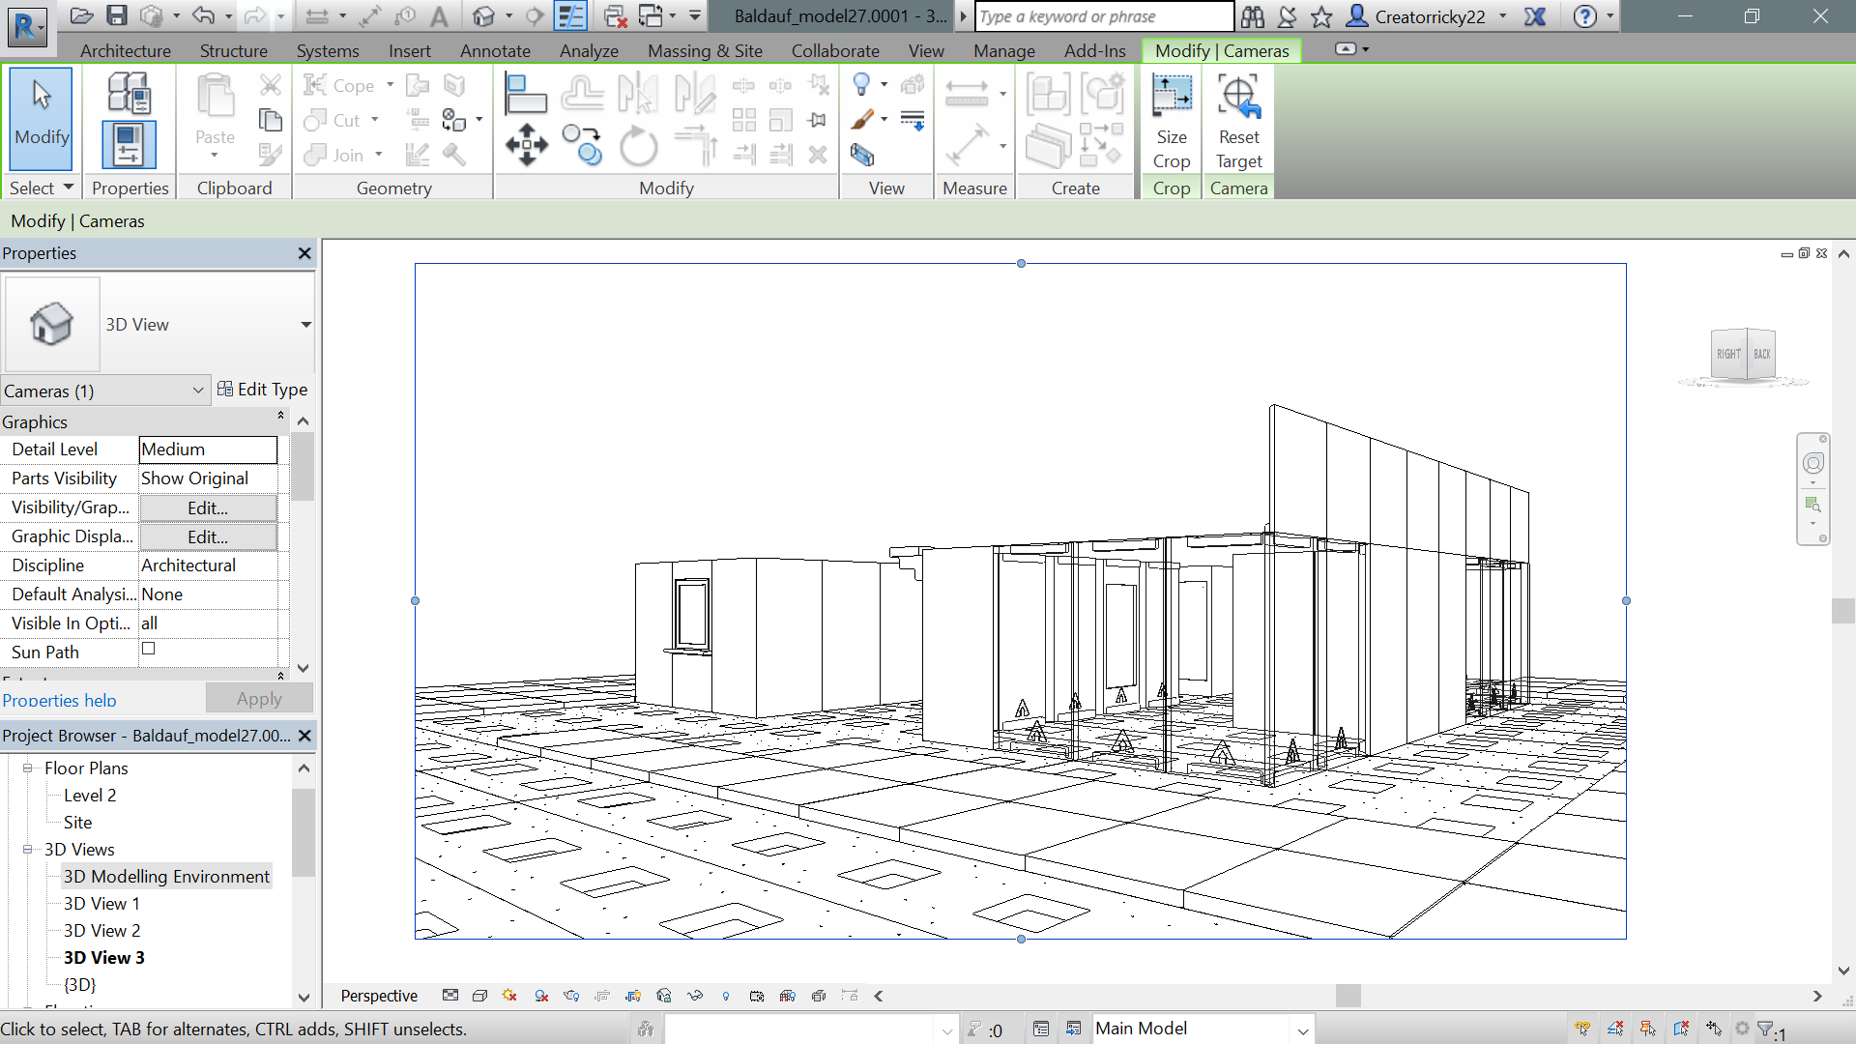Open the 3D View type selector dropdown
This screenshot has height=1044, width=1856.
[x=305, y=325]
